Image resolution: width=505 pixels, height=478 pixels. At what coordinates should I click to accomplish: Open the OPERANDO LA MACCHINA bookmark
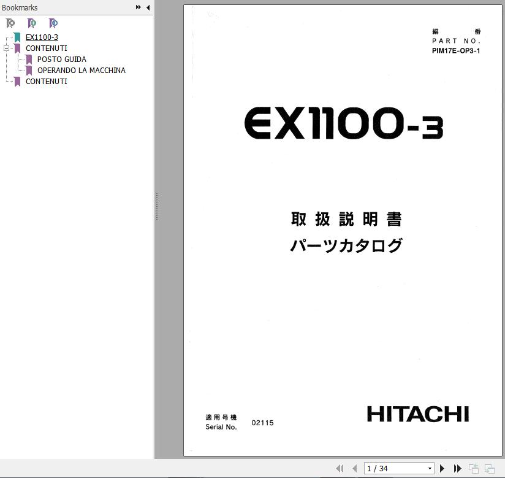click(81, 71)
